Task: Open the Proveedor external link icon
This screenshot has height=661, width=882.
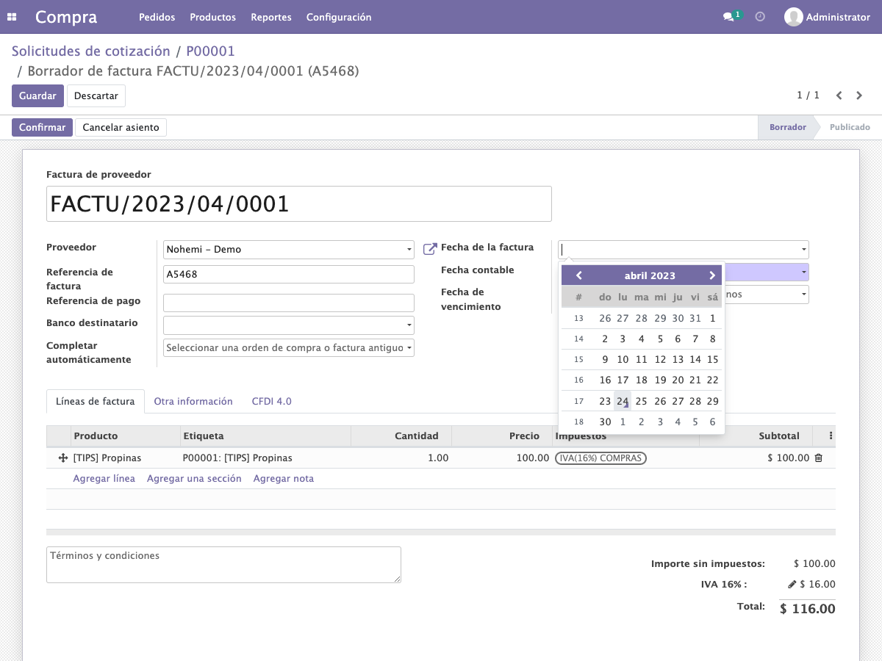Action: pos(430,249)
